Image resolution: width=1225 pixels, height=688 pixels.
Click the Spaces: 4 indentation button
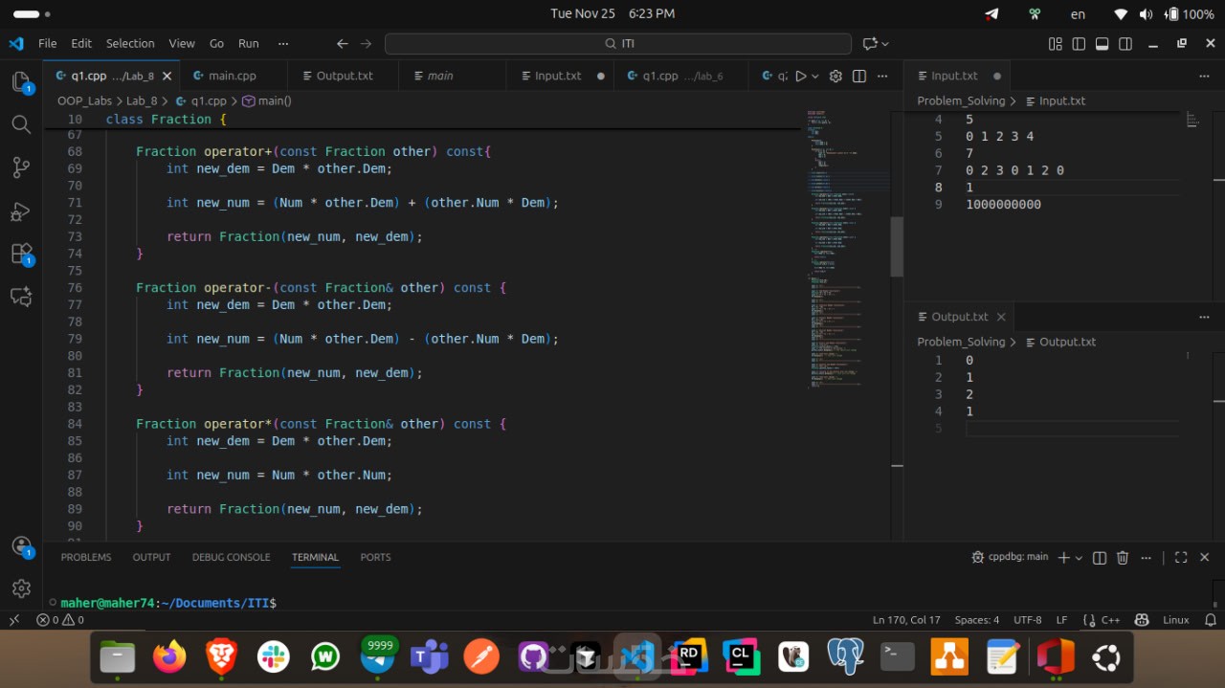976,620
